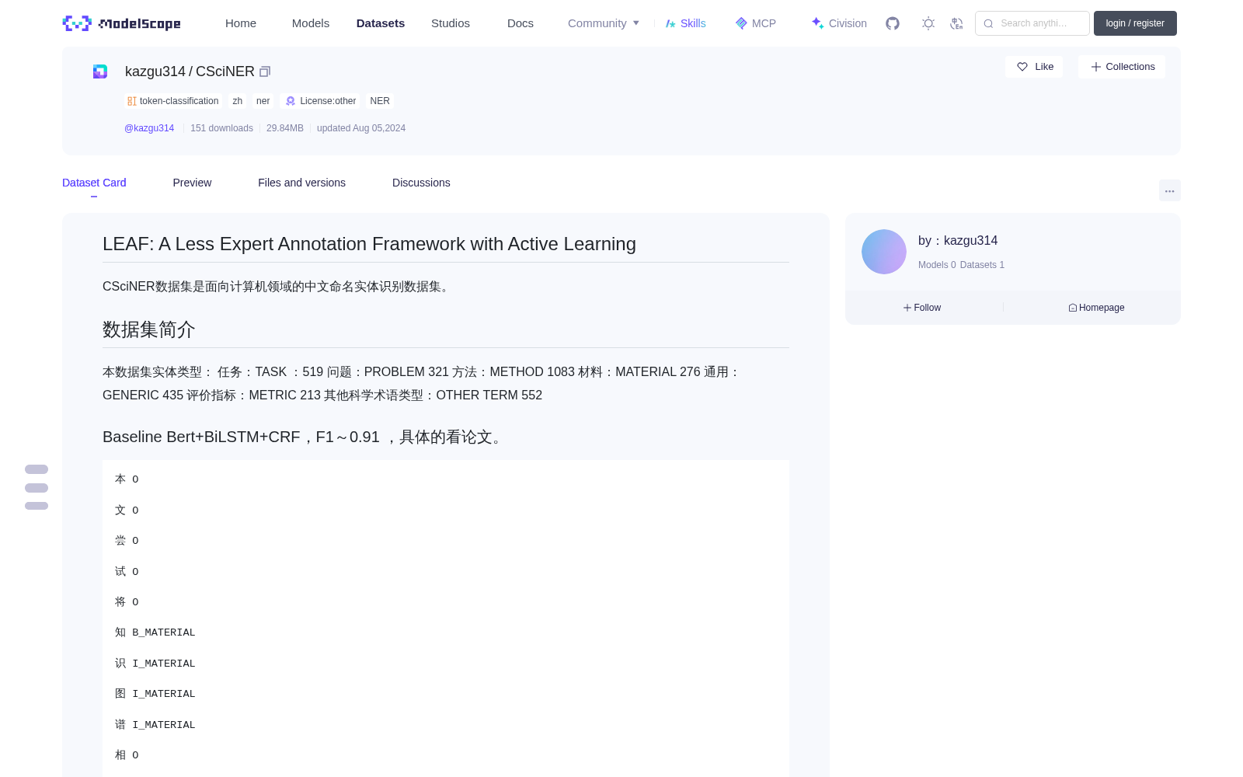Open MCP page
Screen dimensions: 1243x777
coord(756,23)
